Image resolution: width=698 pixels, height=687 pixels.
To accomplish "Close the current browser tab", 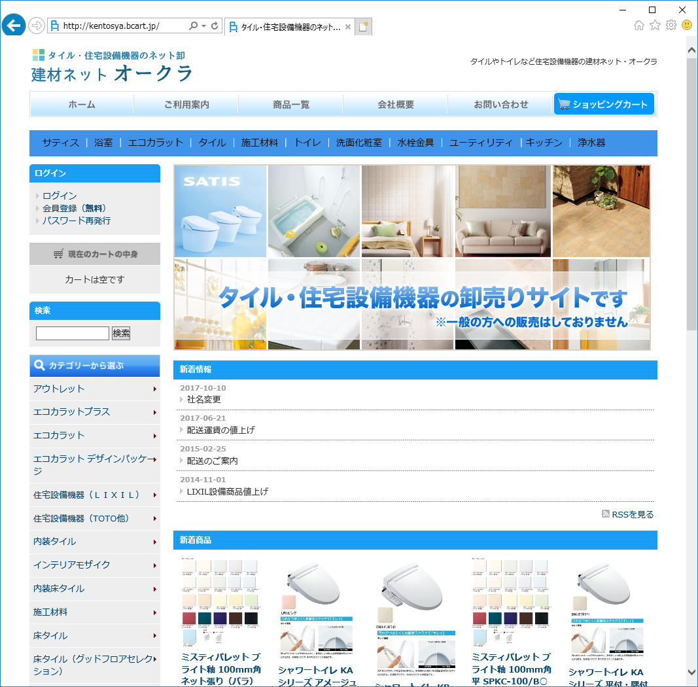I will [348, 27].
